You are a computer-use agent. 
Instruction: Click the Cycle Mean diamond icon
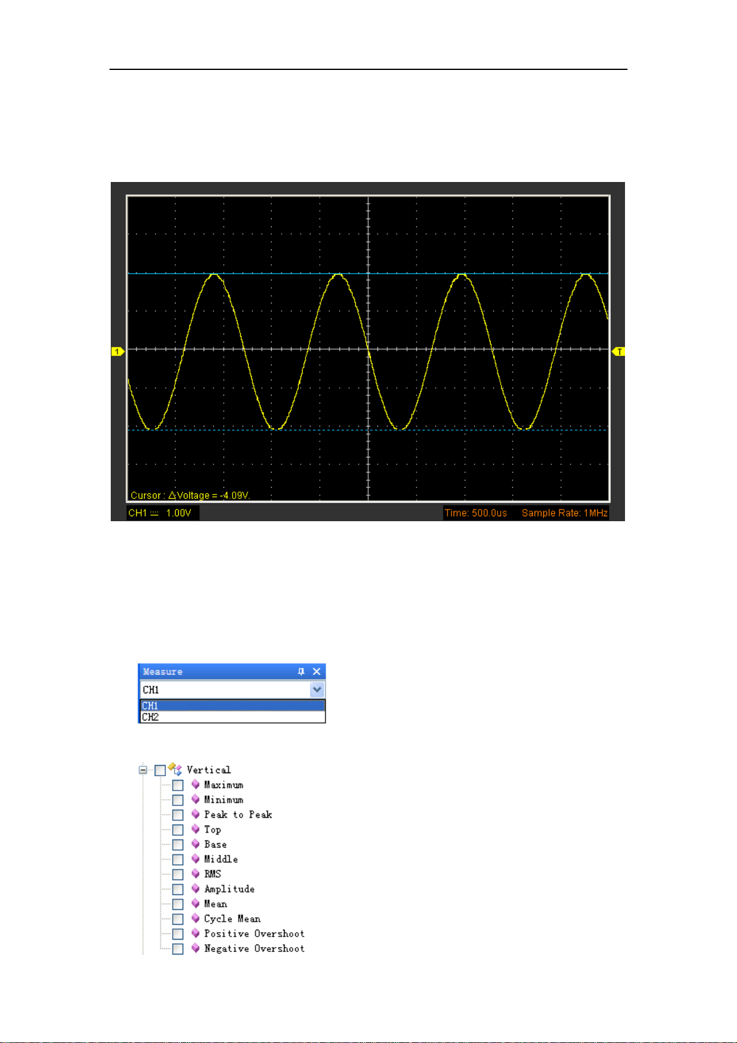point(196,918)
